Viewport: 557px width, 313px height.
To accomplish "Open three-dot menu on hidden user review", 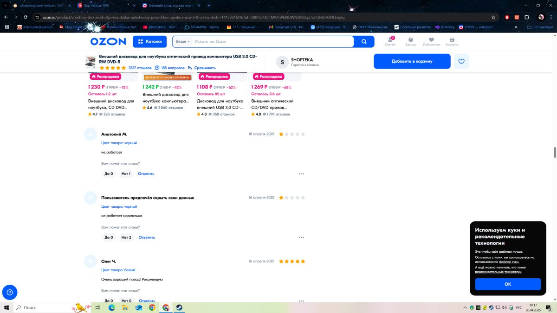I will pos(301,237).
